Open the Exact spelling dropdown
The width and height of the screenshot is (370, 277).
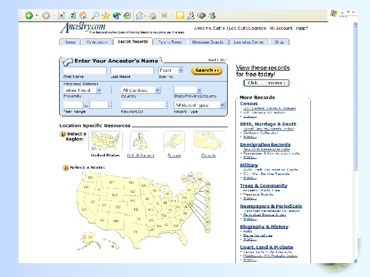(181, 70)
